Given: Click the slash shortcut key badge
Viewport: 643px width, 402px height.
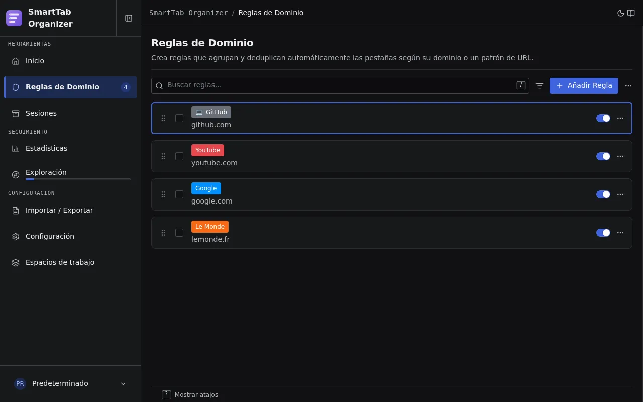Looking at the screenshot, I should 521,85.
